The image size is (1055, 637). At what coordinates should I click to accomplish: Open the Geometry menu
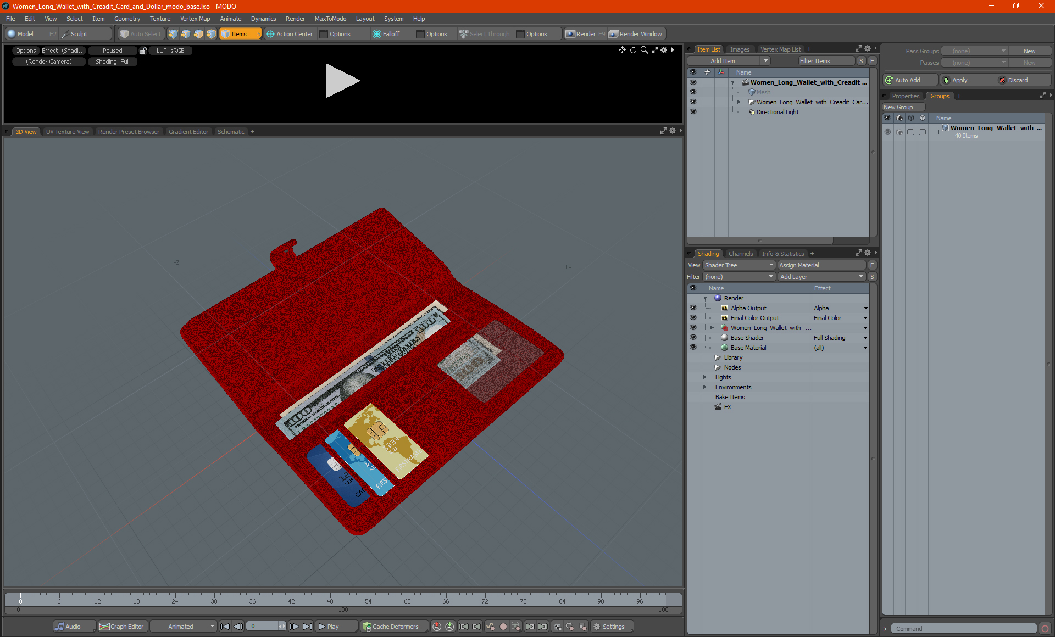[x=127, y=19]
